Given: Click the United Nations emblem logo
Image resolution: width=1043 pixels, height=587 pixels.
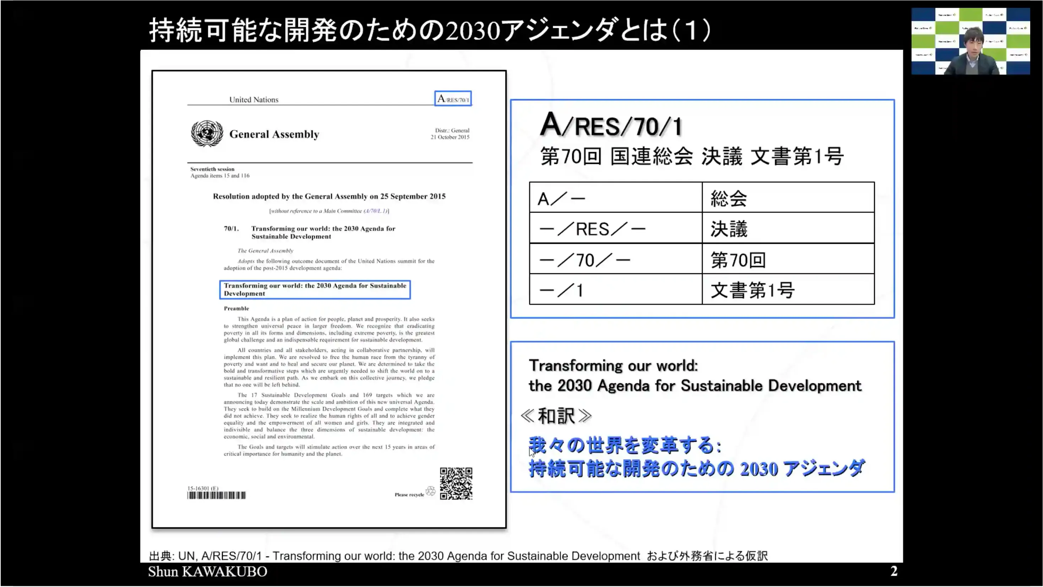Looking at the screenshot, I should 207,133.
